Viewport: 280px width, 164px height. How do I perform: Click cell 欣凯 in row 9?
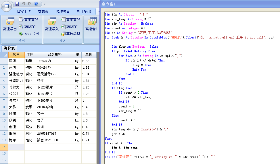pos(16,114)
